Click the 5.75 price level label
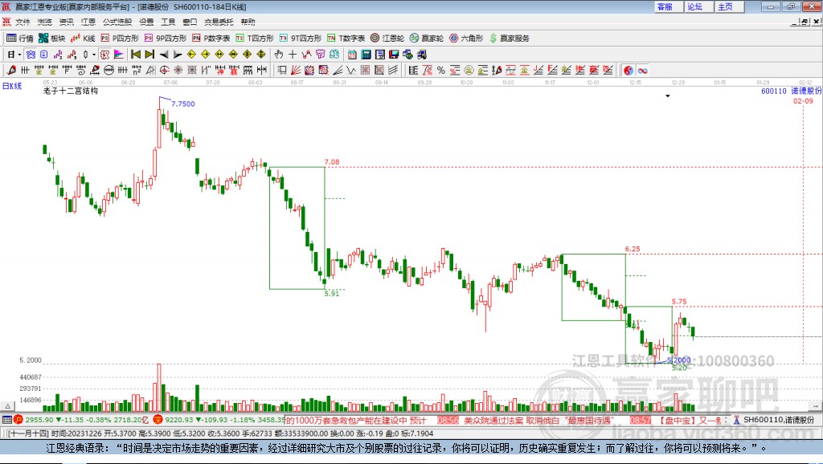Image resolution: width=823 pixels, height=464 pixels. (679, 302)
